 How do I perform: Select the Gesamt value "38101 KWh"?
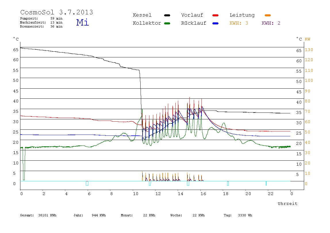point(47,215)
